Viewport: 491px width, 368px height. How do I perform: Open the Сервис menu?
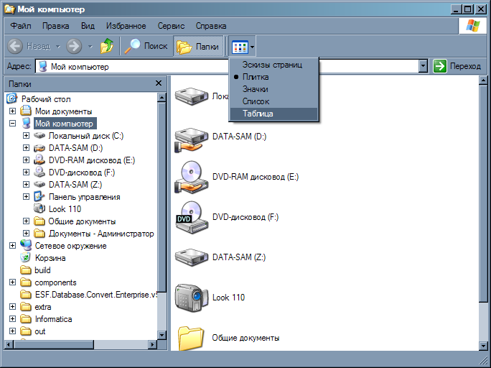tap(171, 26)
